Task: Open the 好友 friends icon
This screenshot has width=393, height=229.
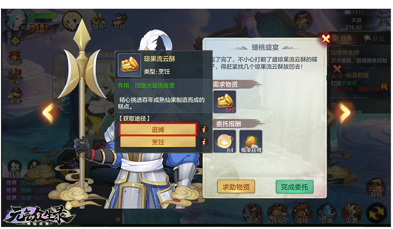Action: (15, 168)
